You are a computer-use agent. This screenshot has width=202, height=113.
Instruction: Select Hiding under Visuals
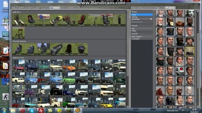coord(142,31)
